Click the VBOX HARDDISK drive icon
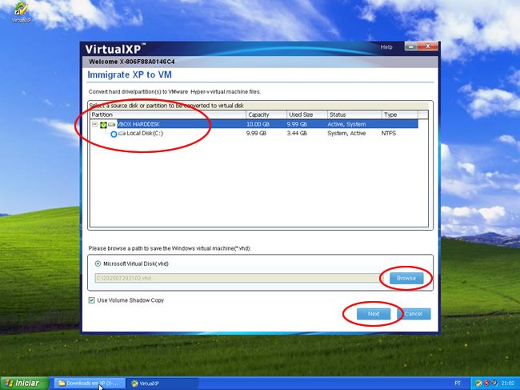 coord(113,124)
